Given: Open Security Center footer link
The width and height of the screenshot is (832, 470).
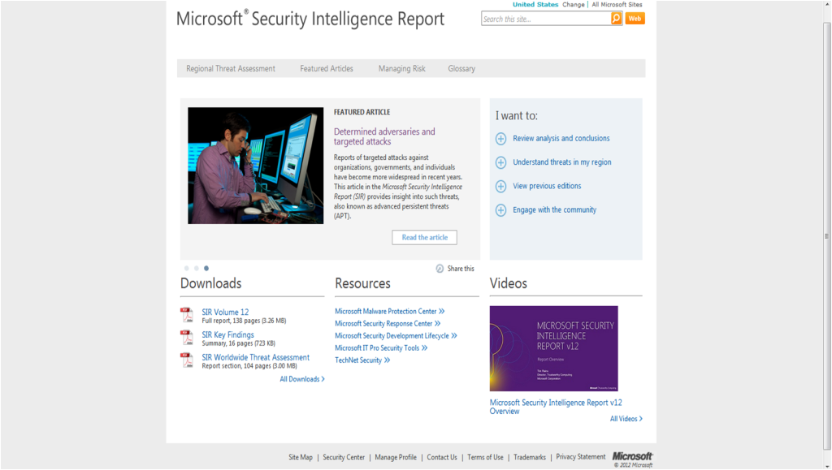Looking at the screenshot, I should (x=344, y=457).
